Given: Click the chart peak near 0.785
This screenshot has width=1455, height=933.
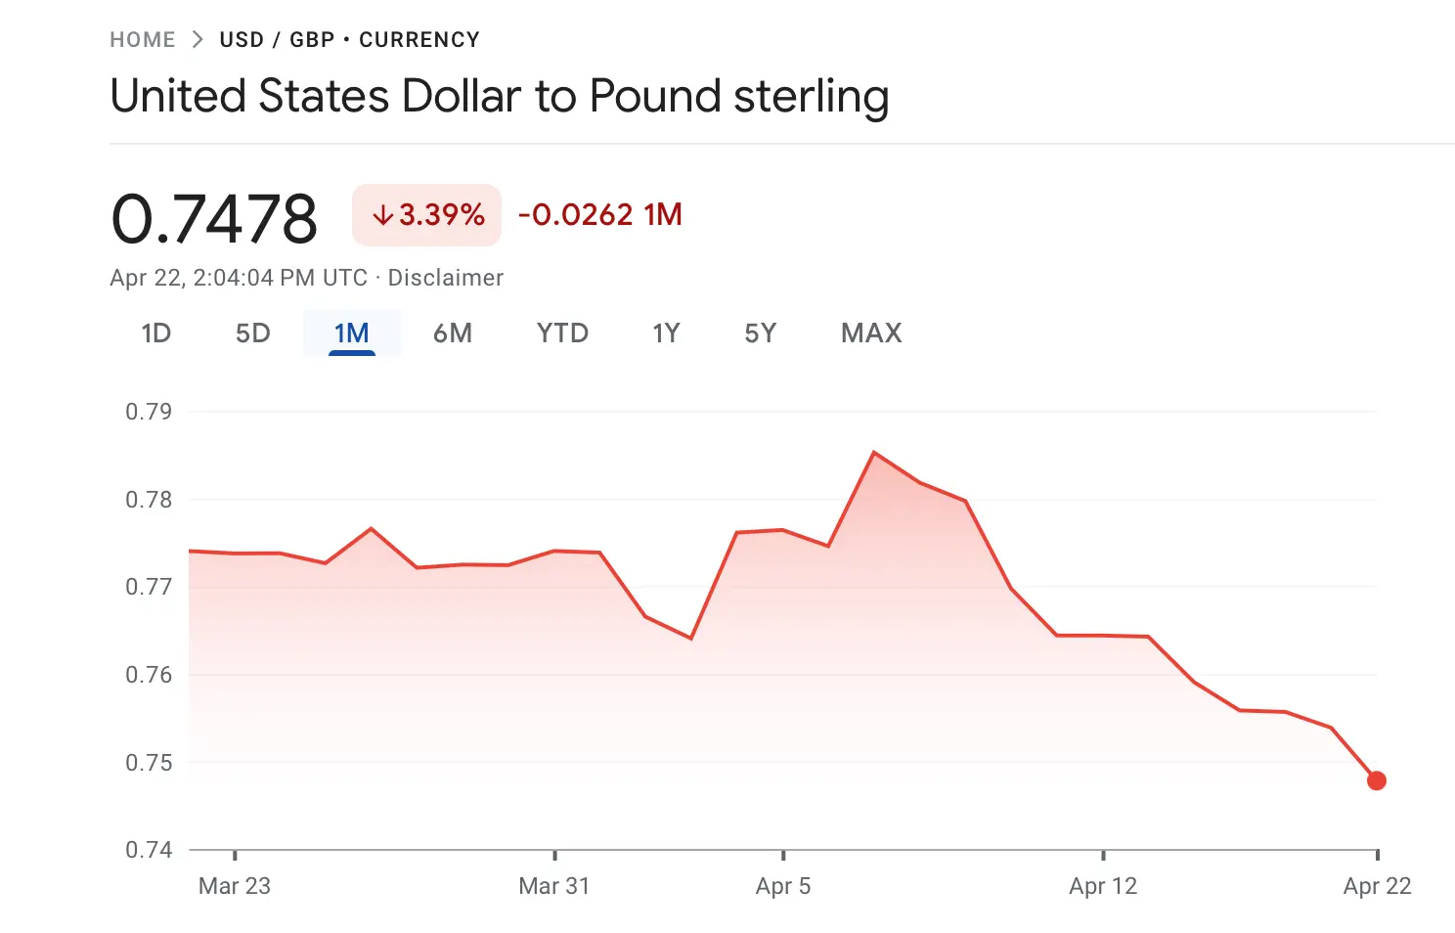Looking at the screenshot, I should (873, 452).
